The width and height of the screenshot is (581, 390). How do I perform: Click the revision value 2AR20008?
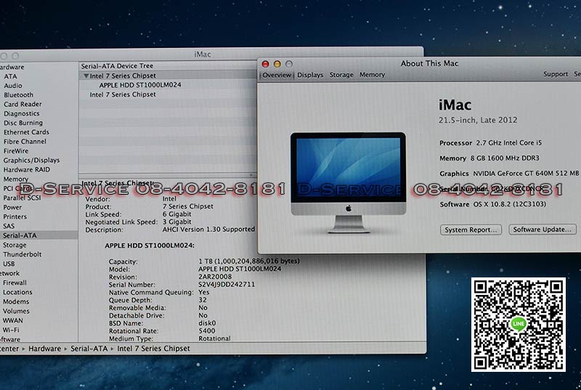click(215, 277)
